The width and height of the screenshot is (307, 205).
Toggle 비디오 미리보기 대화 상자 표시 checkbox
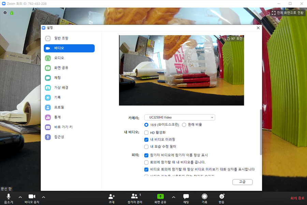point(146,170)
